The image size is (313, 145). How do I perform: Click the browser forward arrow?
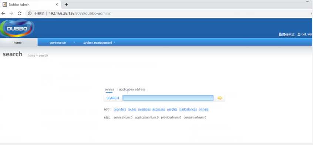point(11,13)
